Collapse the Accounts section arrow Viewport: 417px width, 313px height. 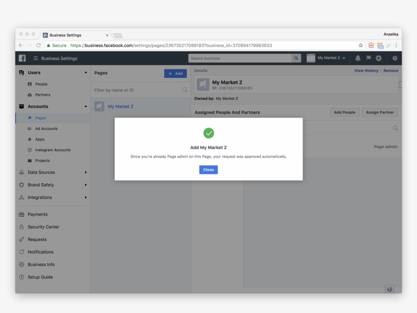tap(85, 106)
